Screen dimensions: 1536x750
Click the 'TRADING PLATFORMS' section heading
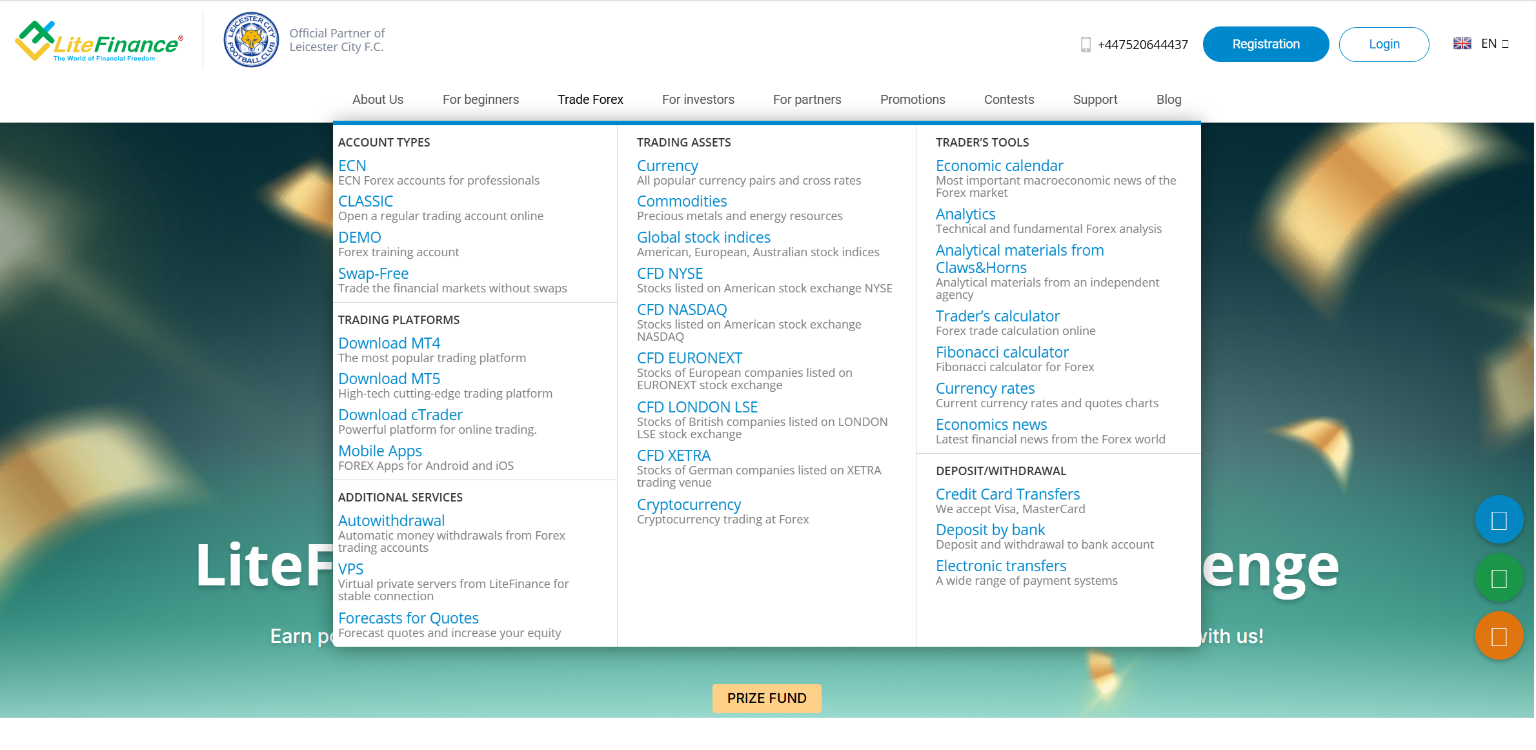tap(399, 320)
